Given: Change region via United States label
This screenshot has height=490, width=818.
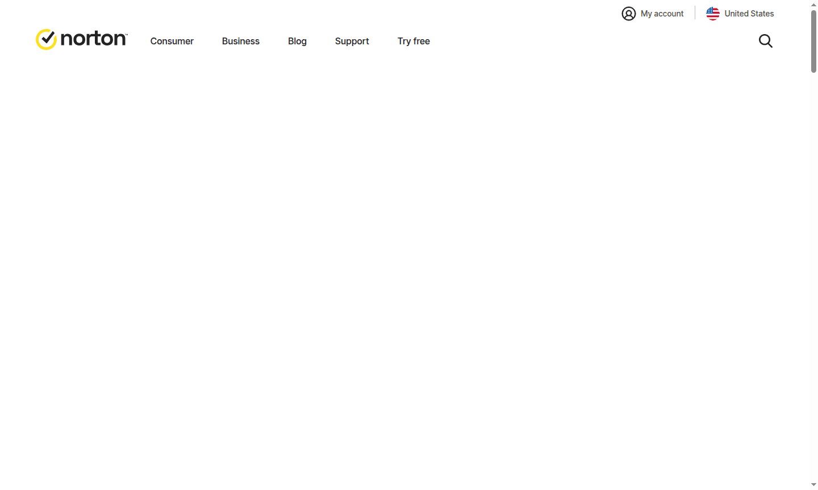Looking at the screenshot, I should [x=749, y=14].
